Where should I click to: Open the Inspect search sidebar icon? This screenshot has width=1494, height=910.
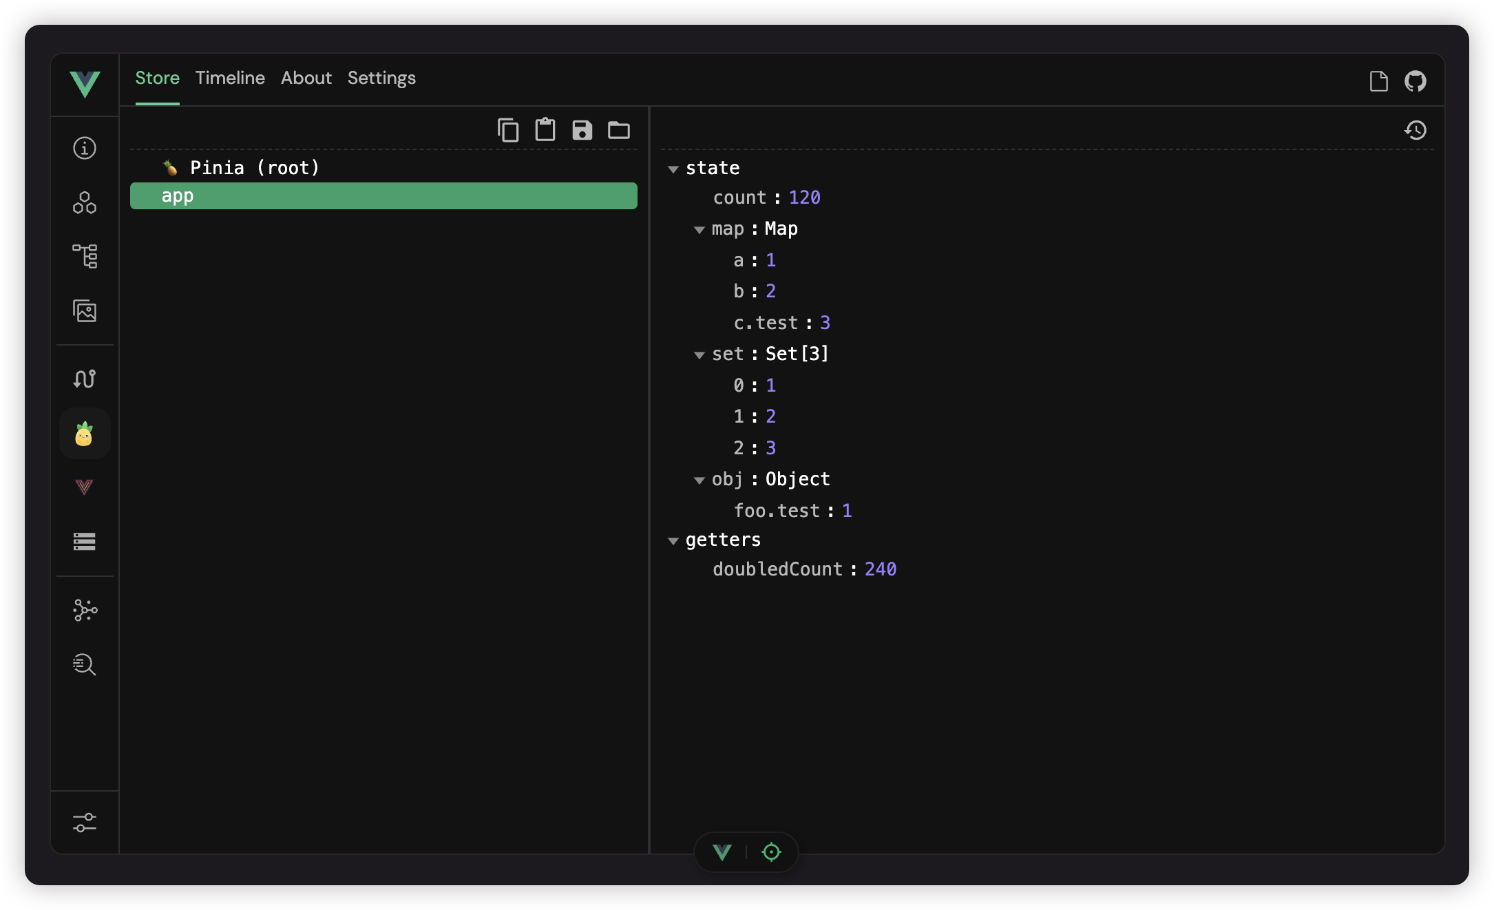click(x=85, y=664)
